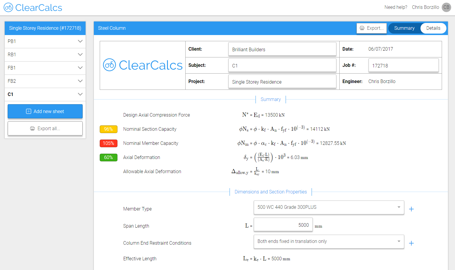Click inside the Span Length input field
Image resolution: width=455 pixels, height=270 pixels.
click(283, 225)
